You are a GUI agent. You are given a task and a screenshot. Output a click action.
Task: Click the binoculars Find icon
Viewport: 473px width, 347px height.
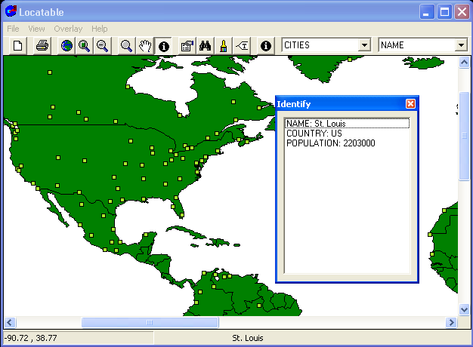(205, 46)
